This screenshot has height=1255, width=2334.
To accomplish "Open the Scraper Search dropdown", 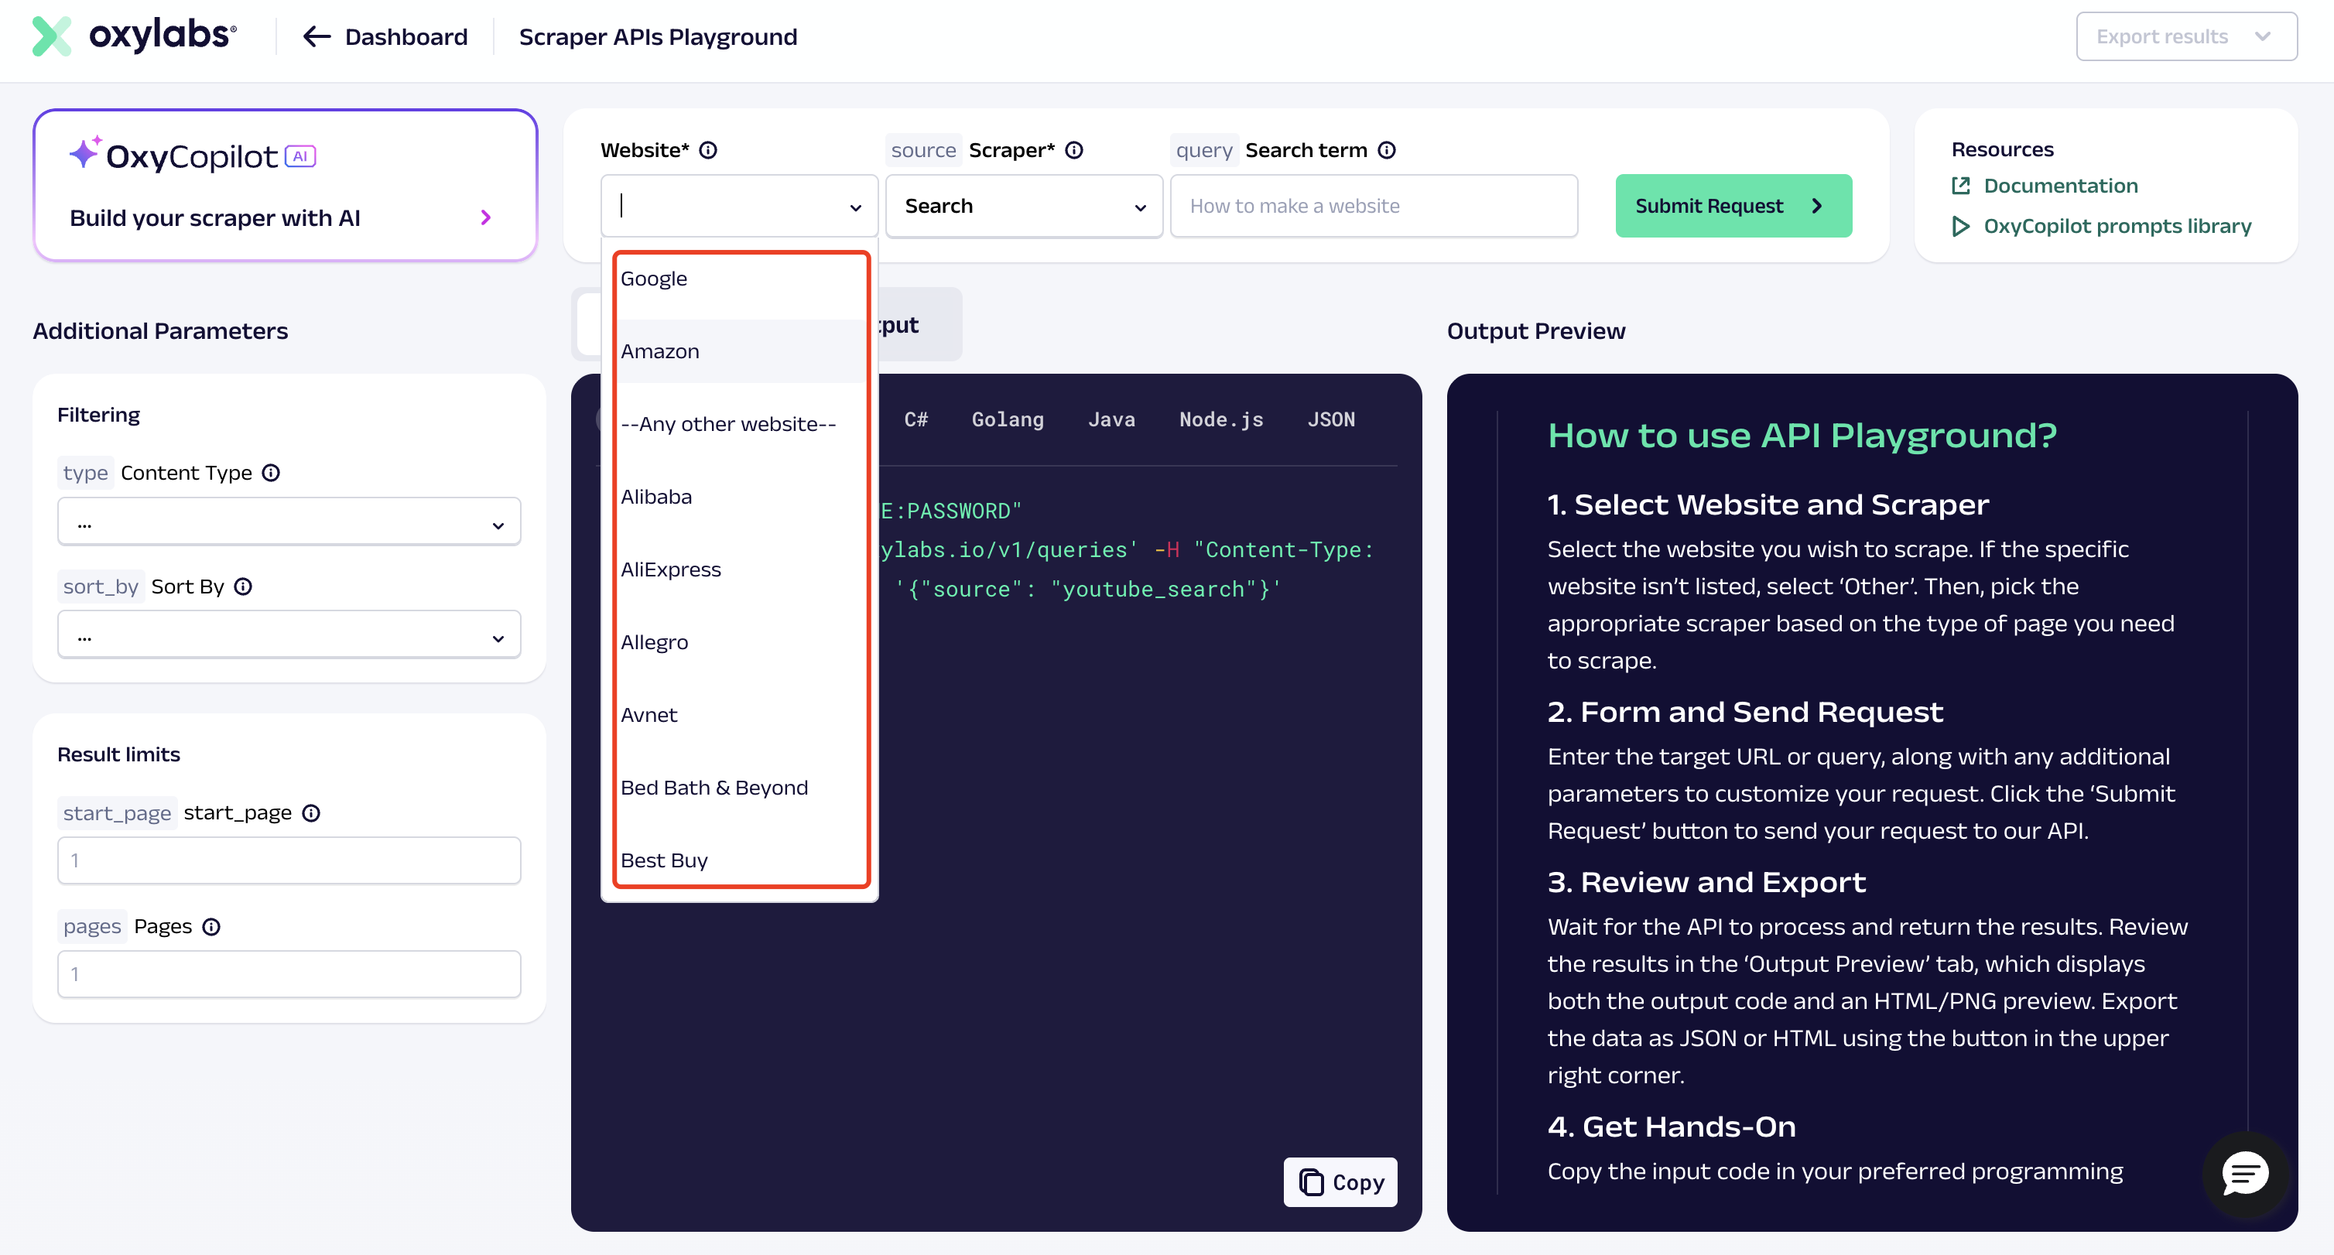I will (1024, 207).
